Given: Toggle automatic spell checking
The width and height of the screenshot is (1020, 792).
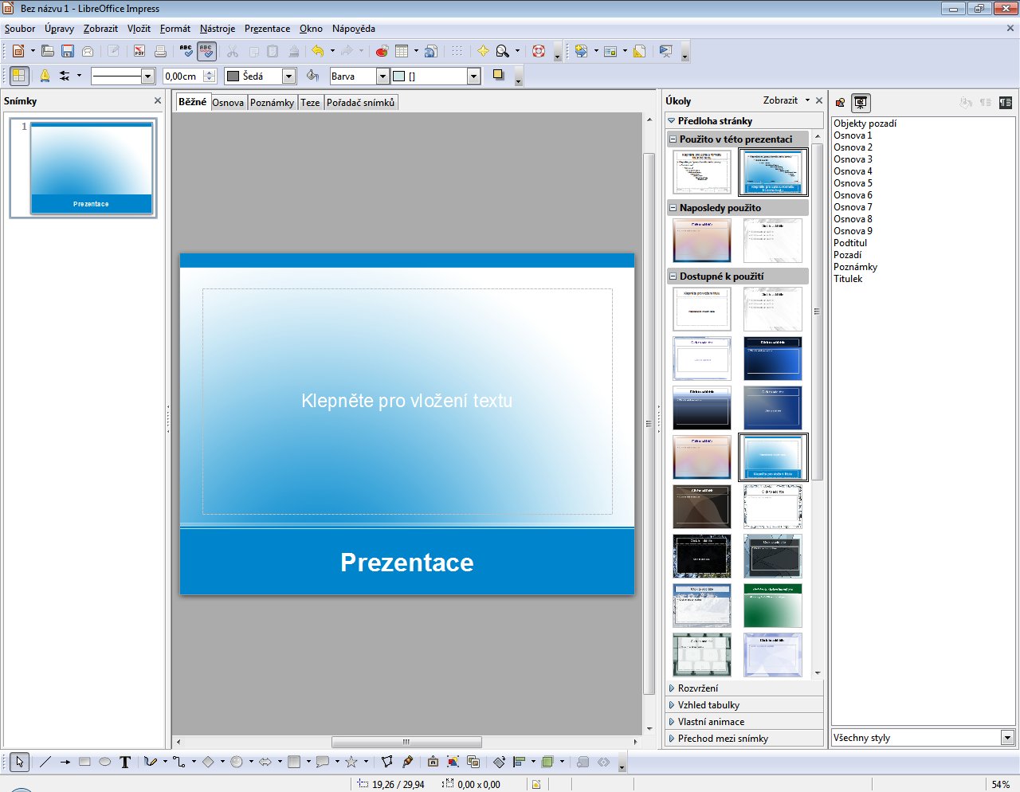Looking at the screenshot, I should pyautogui.click(x=206, y=51).
